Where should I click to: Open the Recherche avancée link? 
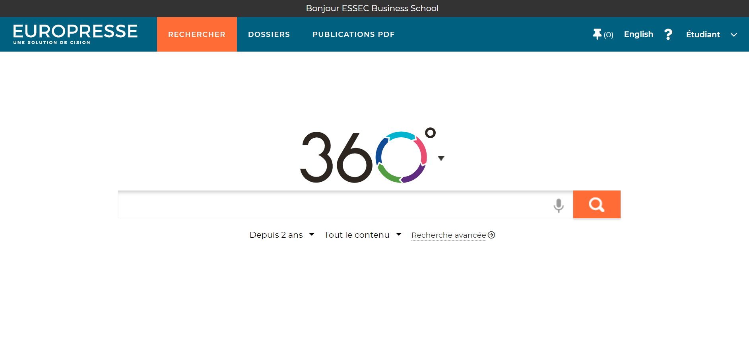click(448, 235)
